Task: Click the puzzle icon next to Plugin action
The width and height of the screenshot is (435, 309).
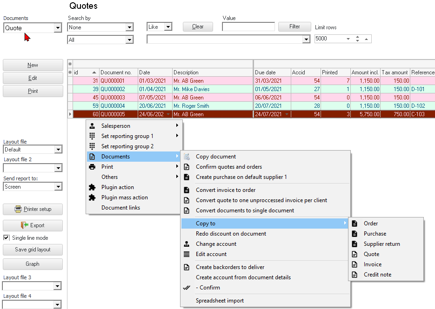Action: 92,187
